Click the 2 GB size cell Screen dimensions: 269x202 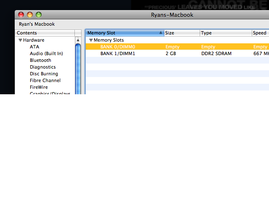(x=171, y=53)
